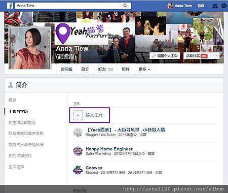Open the 照片 photos tab

tap(126, 69)
